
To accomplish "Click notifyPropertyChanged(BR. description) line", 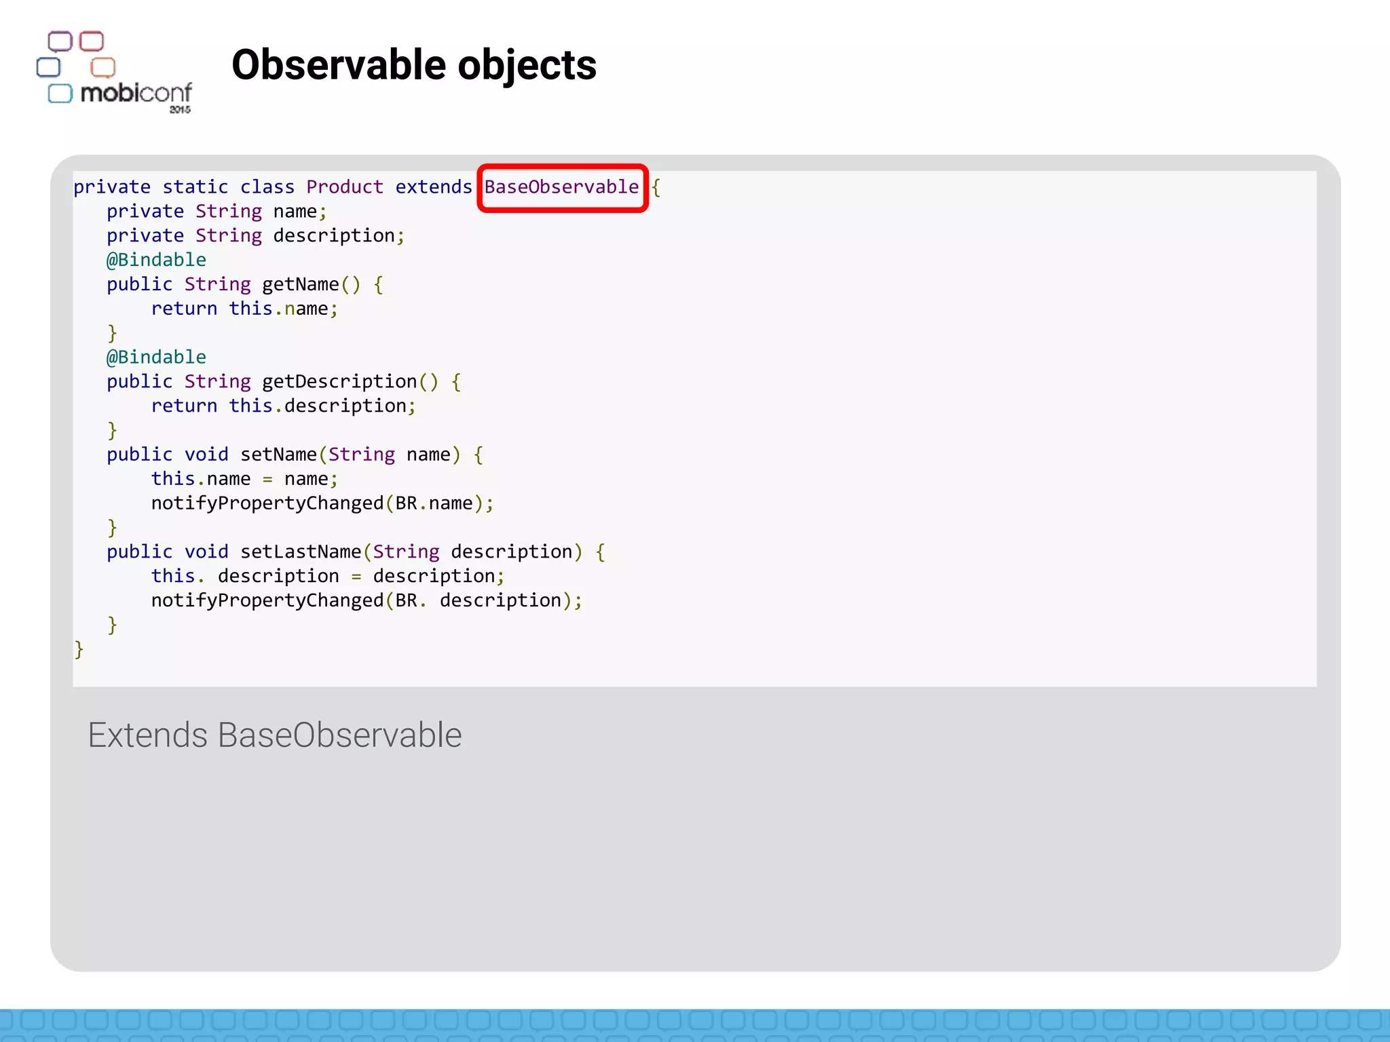I will pos(366,600).
